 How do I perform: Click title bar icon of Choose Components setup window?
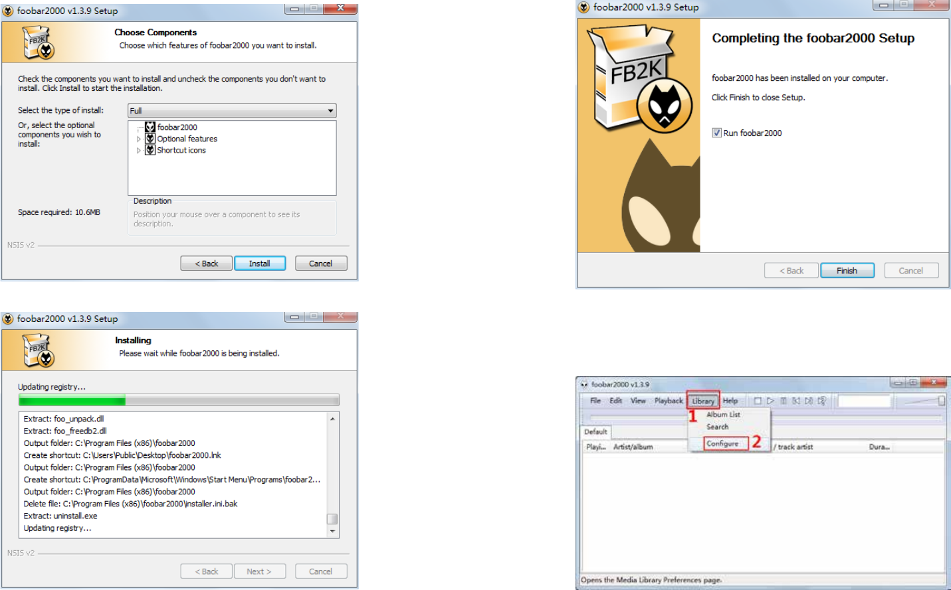pyautogui.click(x=8, y=11)
